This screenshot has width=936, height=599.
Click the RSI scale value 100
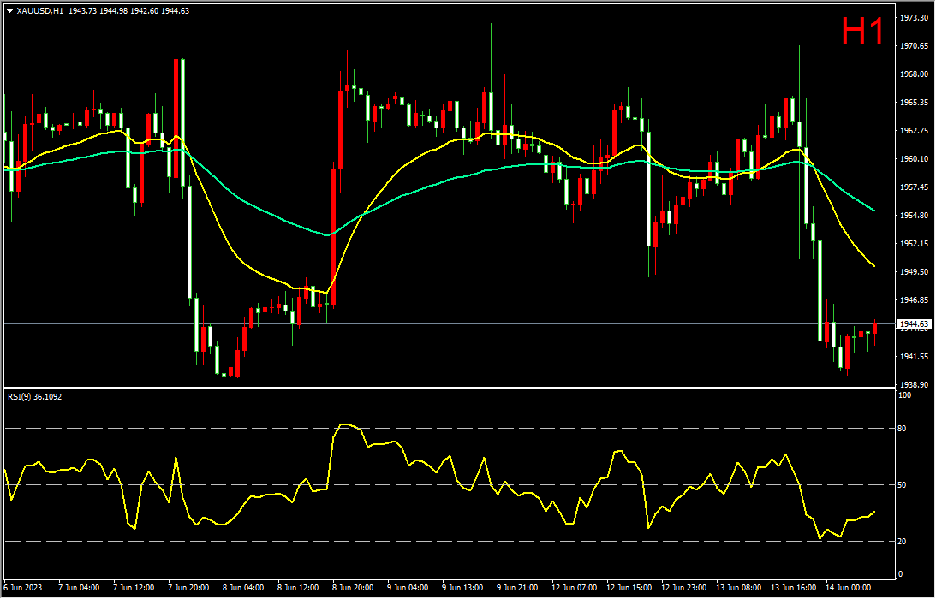coord(905,395)
